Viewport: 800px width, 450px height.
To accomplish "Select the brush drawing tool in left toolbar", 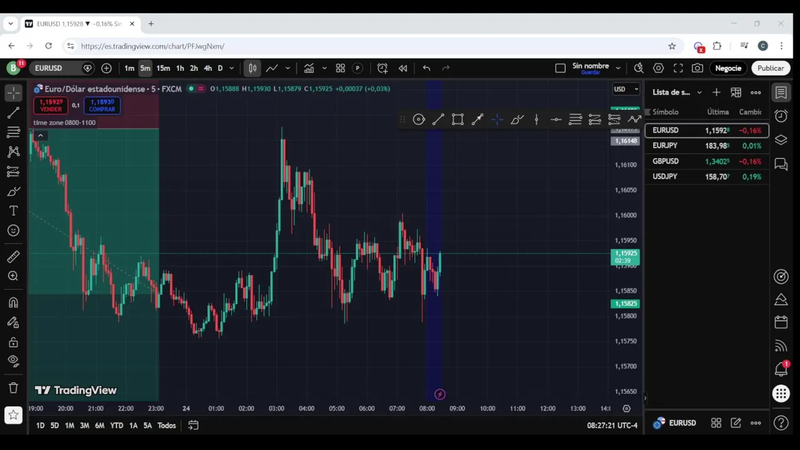I will [x=13, y=191].
